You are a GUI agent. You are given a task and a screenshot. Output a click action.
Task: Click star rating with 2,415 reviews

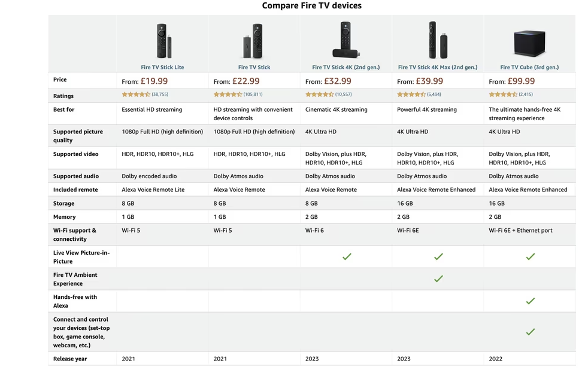tap(503, 94)
